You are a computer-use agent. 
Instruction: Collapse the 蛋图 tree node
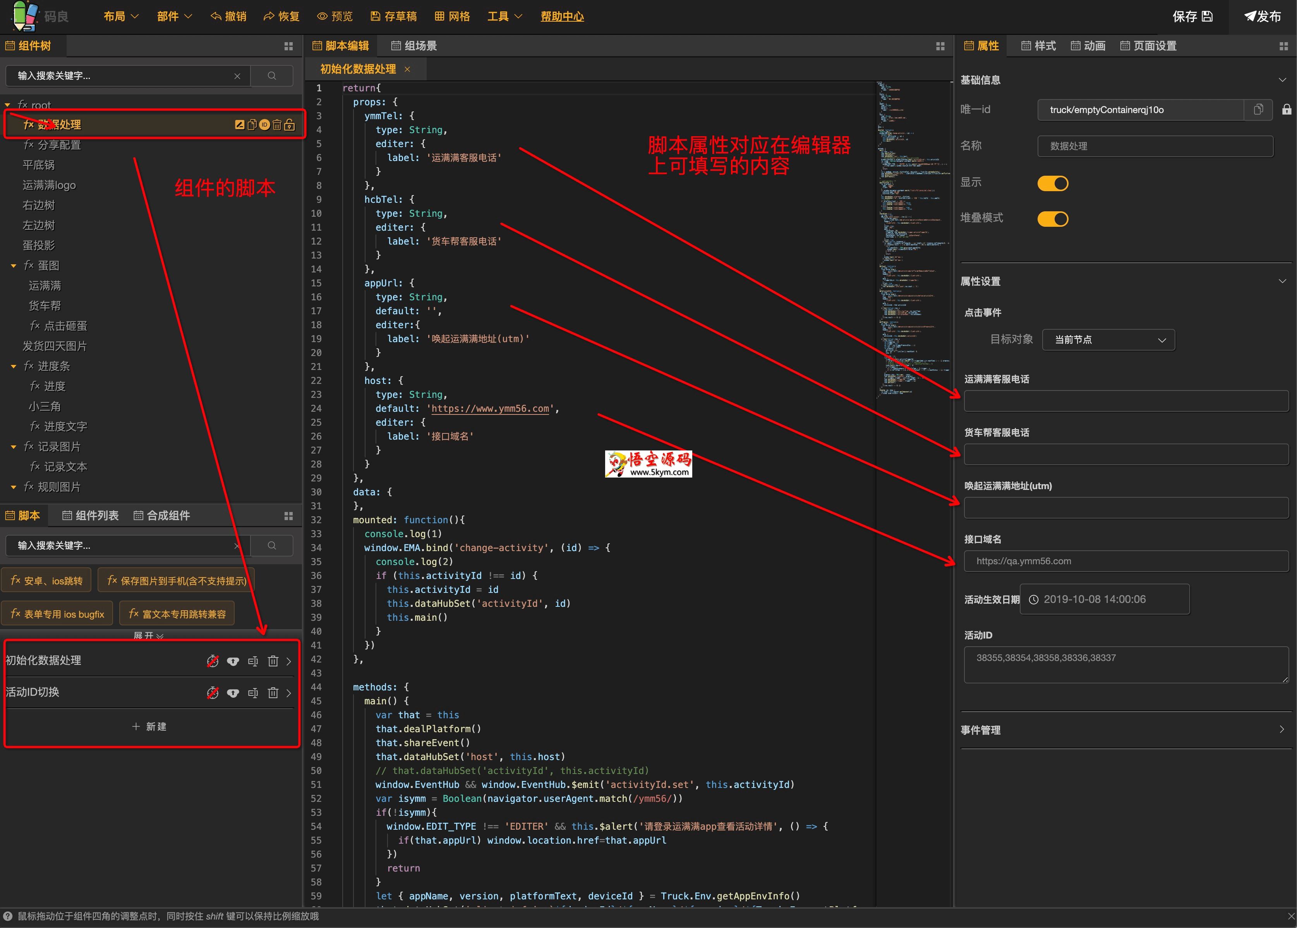14,266
